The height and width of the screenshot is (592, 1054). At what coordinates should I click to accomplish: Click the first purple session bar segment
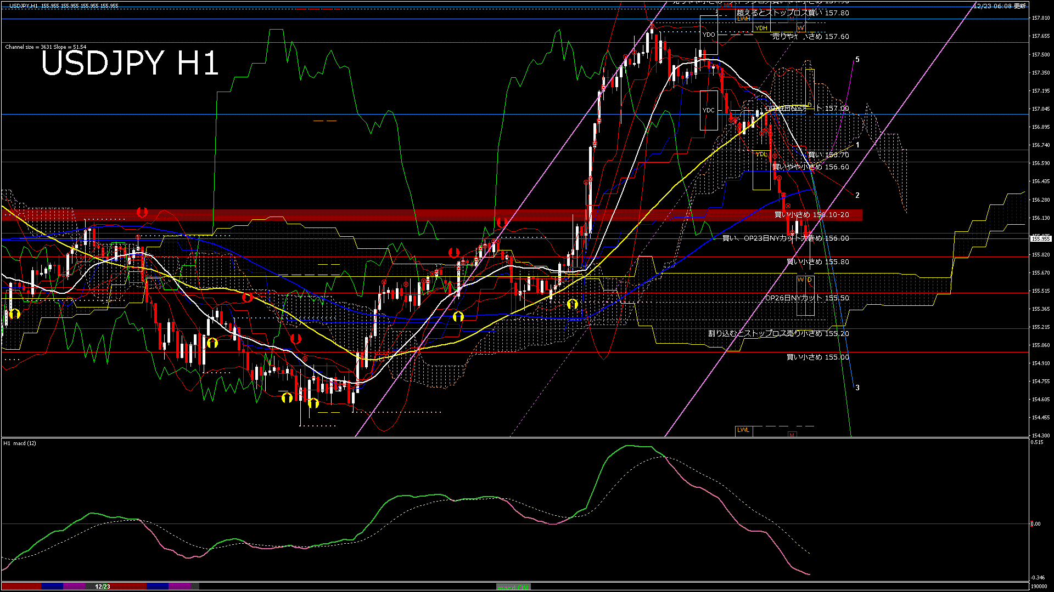click(75, 587)
